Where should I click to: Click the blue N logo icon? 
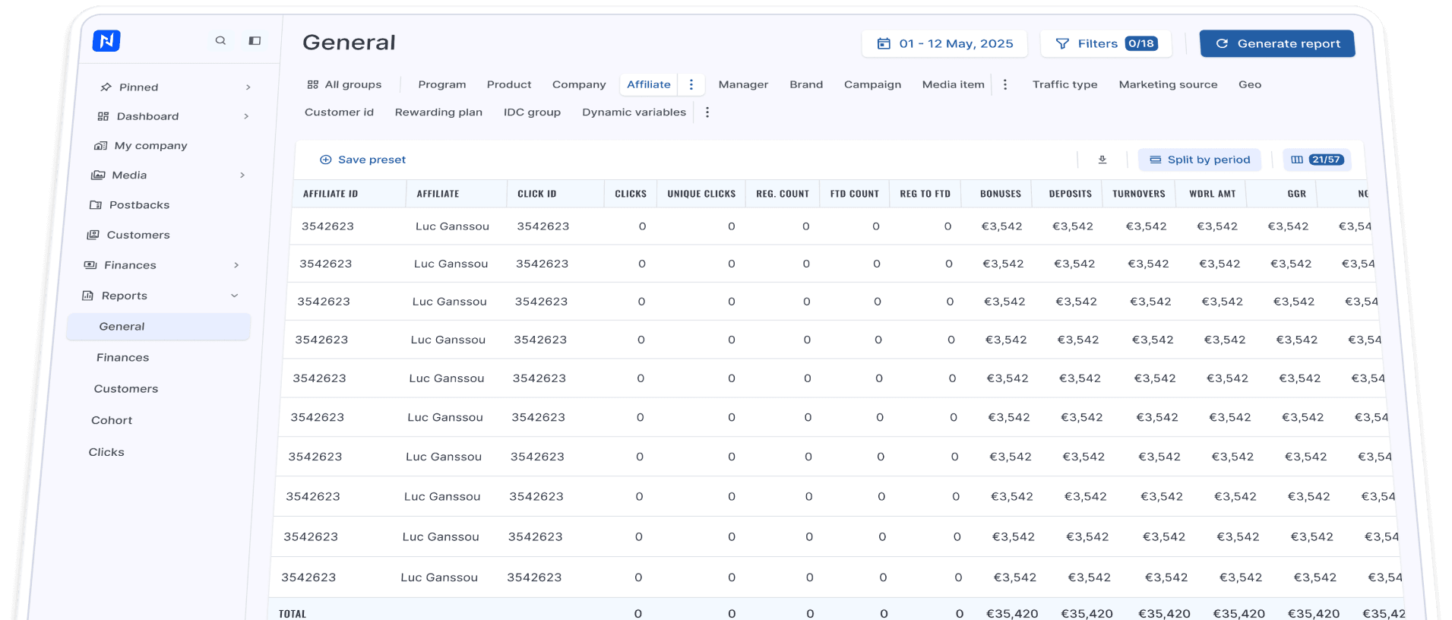(x=106, y=40)
